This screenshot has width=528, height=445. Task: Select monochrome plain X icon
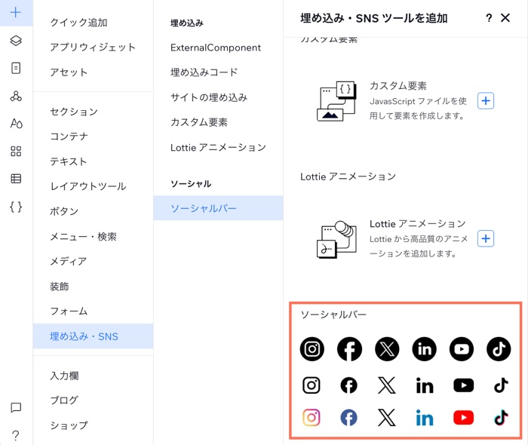[x=386, y=385]
